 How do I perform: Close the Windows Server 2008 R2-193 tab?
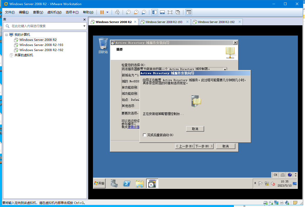click(187, 22)
